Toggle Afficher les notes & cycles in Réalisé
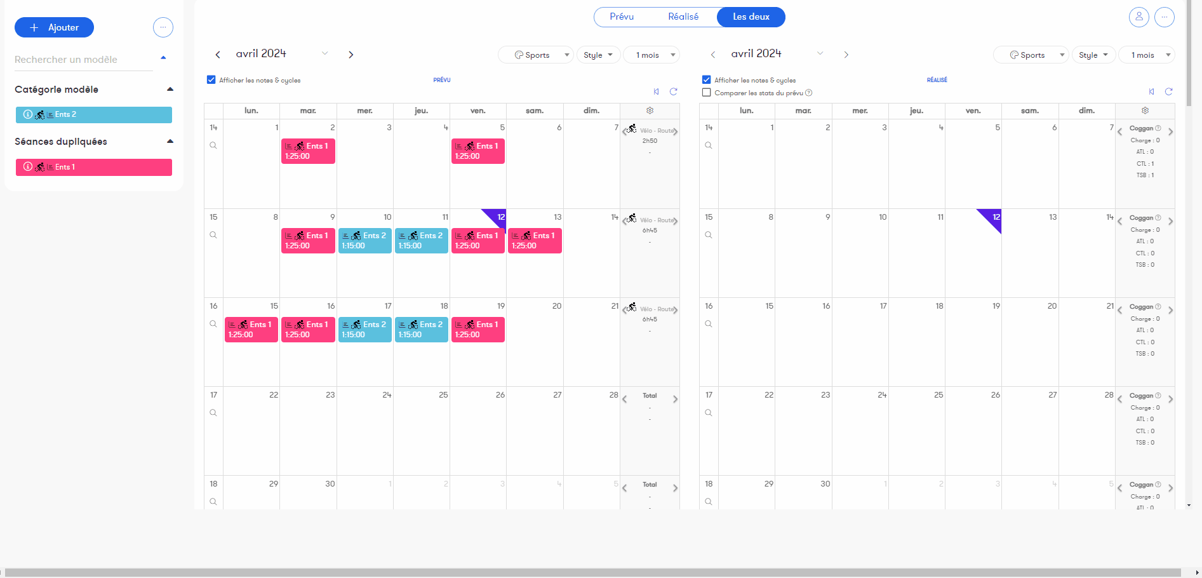The height and width of the screenshot is (578, 1202). (707, 80)
